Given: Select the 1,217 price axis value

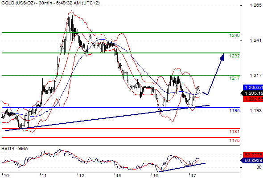Looking at the screenshot, I should click(x=255, y=76).
